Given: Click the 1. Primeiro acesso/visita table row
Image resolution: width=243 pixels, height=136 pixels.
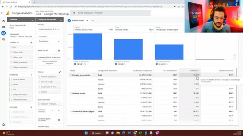Looking at the screenshot, I should pos(152,75).
